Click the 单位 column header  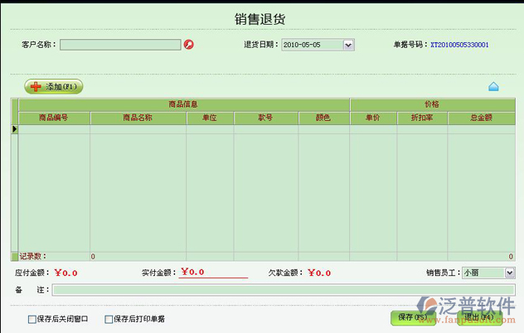click(209, 118)
